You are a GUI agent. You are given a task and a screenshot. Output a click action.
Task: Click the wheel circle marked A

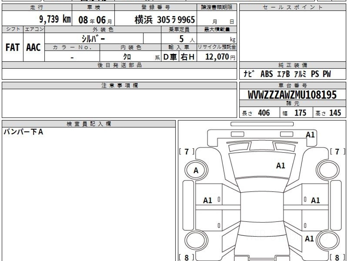click(196, 171)
